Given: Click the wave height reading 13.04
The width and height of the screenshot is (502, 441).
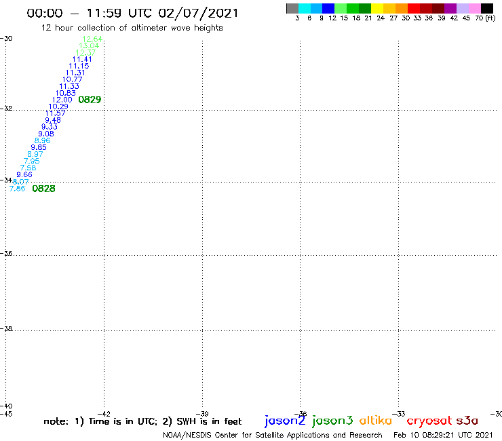Looking at the screenshot, I should click(x=89, y=46).
